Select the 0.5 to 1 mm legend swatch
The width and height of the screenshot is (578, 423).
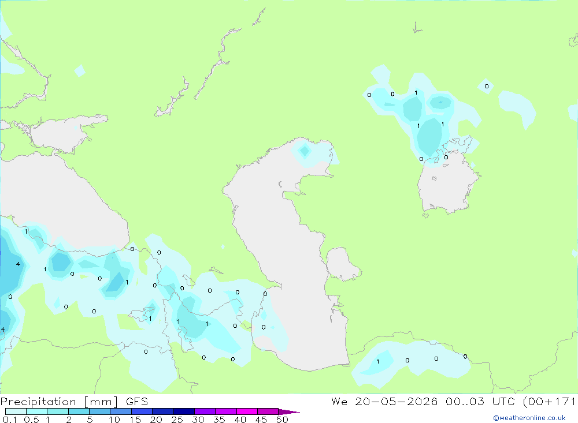pyautogui.click(x=37, y=411)
